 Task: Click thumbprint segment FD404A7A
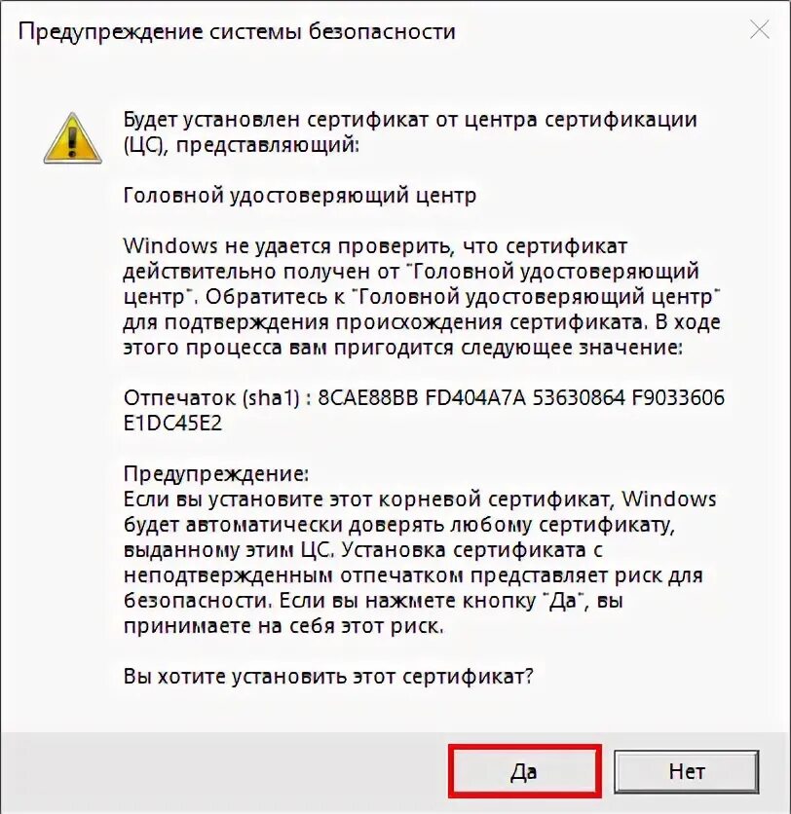tap(475, 398)
